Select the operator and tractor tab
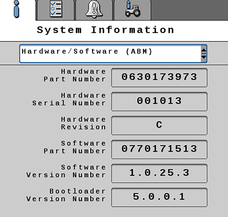This screenshot has height=217, width=228. pyautogui.click(x=132, y=10)
